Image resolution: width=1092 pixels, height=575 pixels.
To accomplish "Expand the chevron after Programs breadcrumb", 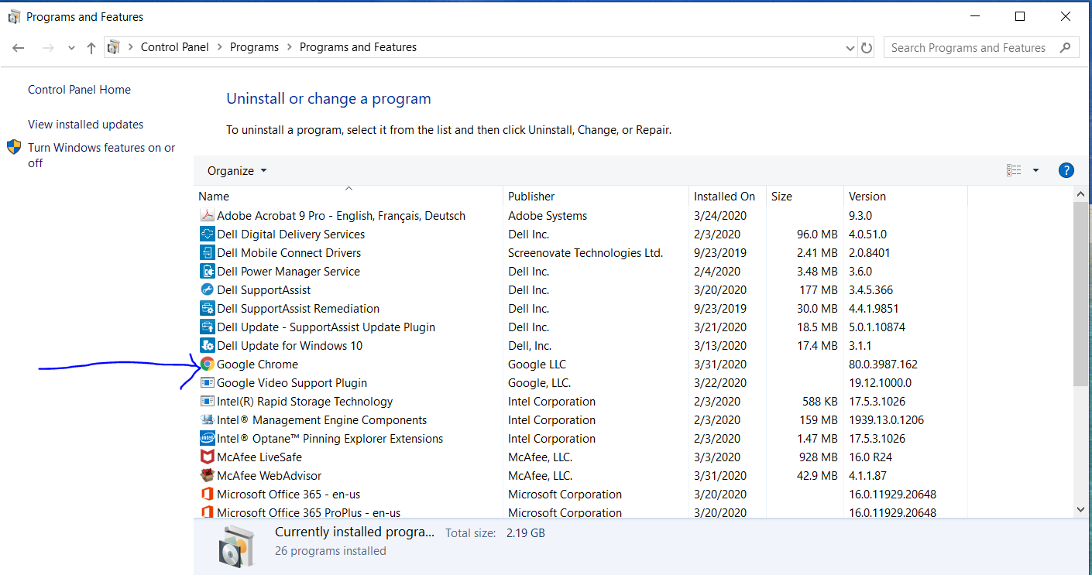I will [x=290, y=47].
